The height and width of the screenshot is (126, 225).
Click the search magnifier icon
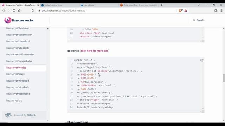click(x=194, y=20)
